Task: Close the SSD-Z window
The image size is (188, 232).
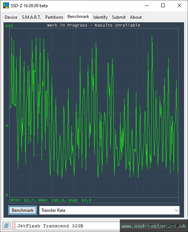Action: tap(179, 5)
